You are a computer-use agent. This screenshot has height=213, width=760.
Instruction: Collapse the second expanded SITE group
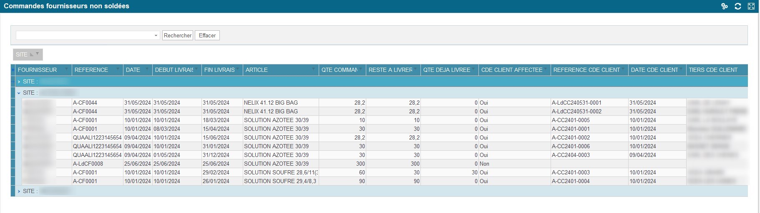click(x=19, y=93)
